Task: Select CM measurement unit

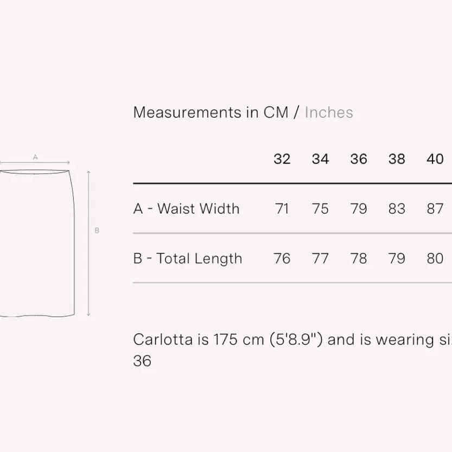Action: pyautogui.click(x=276, y=112)
